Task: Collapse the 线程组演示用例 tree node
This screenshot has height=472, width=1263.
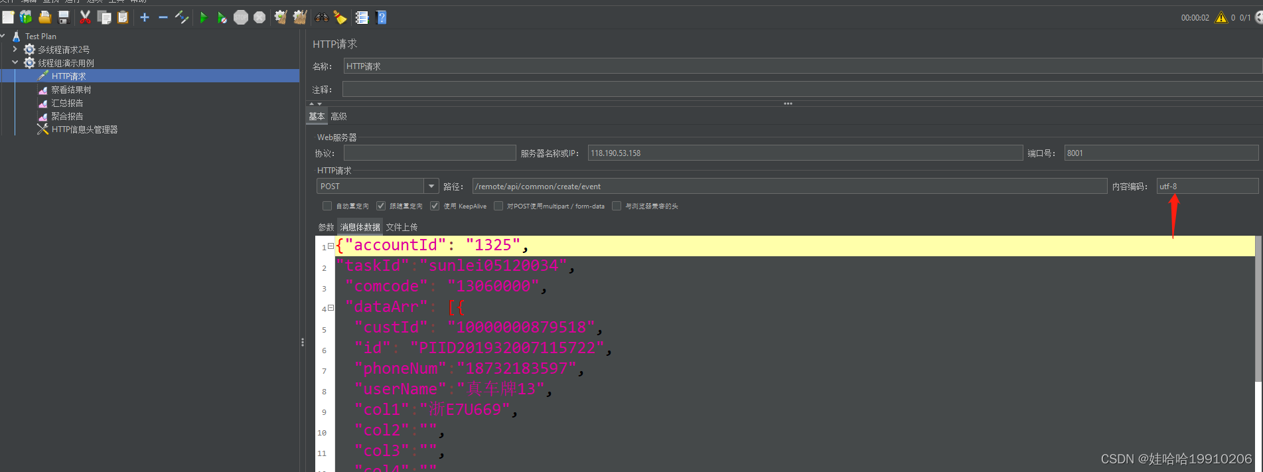Action: point(15,62)
